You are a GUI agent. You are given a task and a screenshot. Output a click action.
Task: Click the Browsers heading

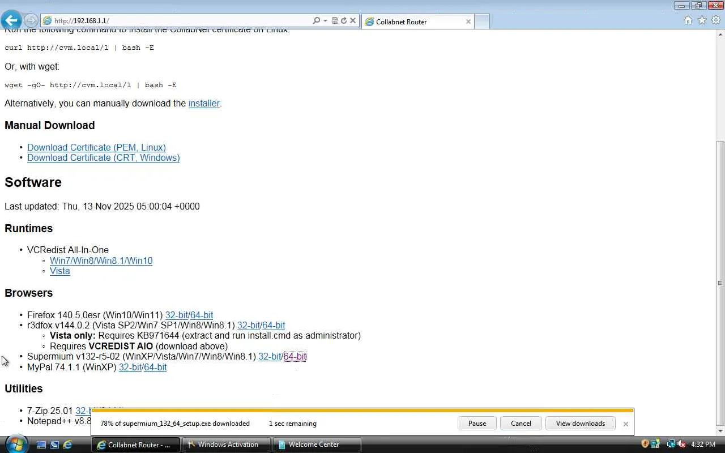tap(29, 293)
